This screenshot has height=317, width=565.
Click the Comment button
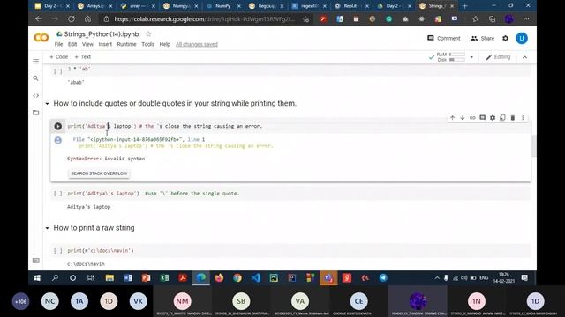point(443,38)
